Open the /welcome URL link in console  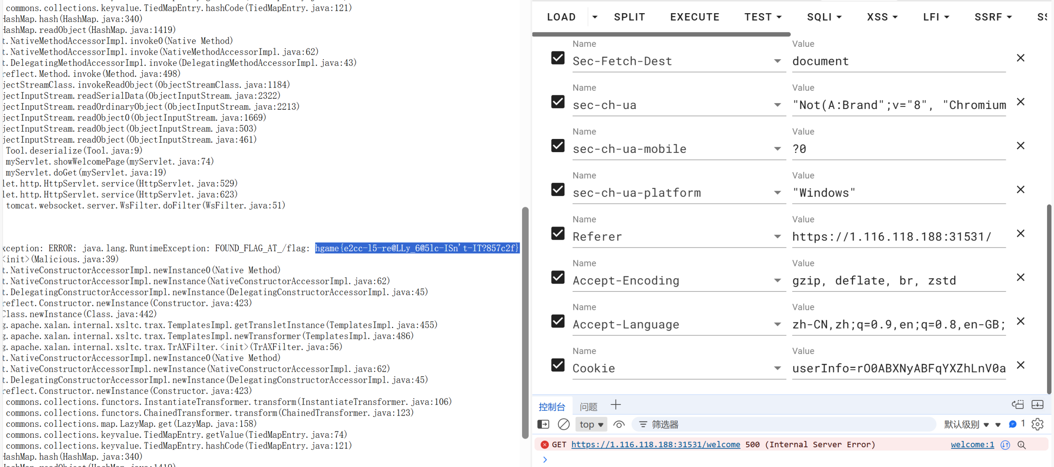655,444
